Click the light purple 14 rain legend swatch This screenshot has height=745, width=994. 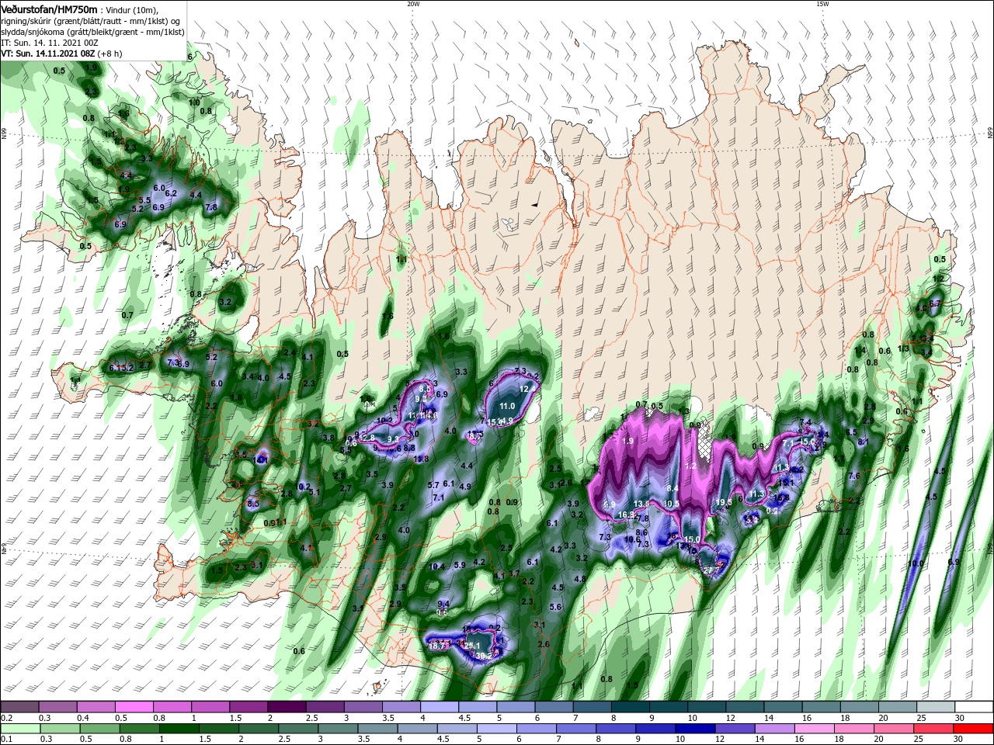pyautogui.click(x=775, y=729)
